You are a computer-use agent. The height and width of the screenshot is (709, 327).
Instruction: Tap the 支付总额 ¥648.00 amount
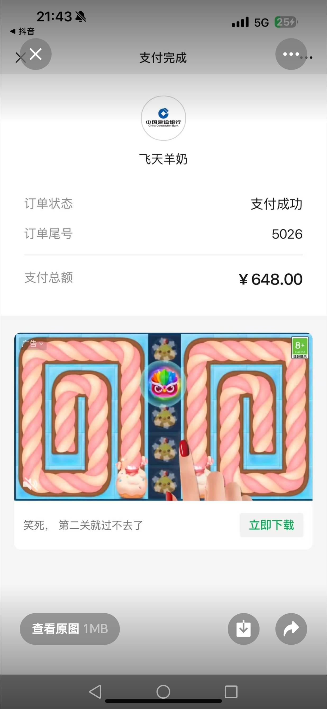pyautogui.click(x=271, y=279)
